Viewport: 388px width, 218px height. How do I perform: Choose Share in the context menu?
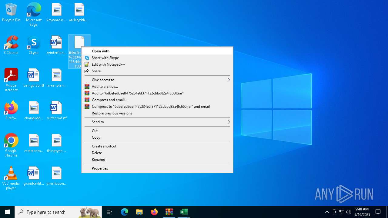(157, 71)
